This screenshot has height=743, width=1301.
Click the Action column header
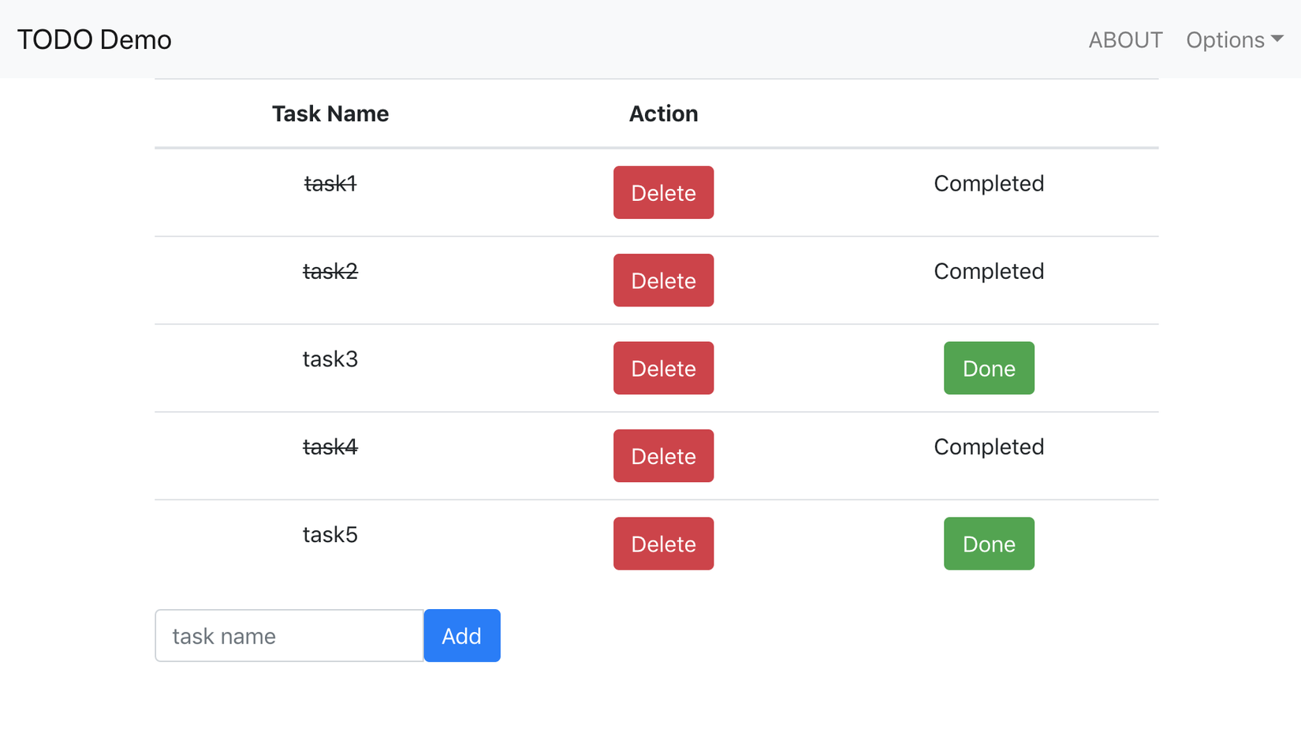pyautogui.click(x=663, y=114)
